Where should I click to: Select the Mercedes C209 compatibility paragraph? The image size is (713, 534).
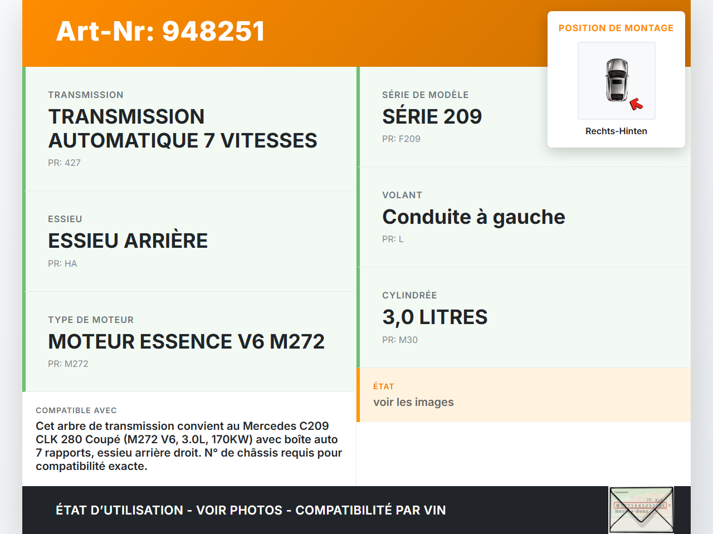(x=189, y=446)
